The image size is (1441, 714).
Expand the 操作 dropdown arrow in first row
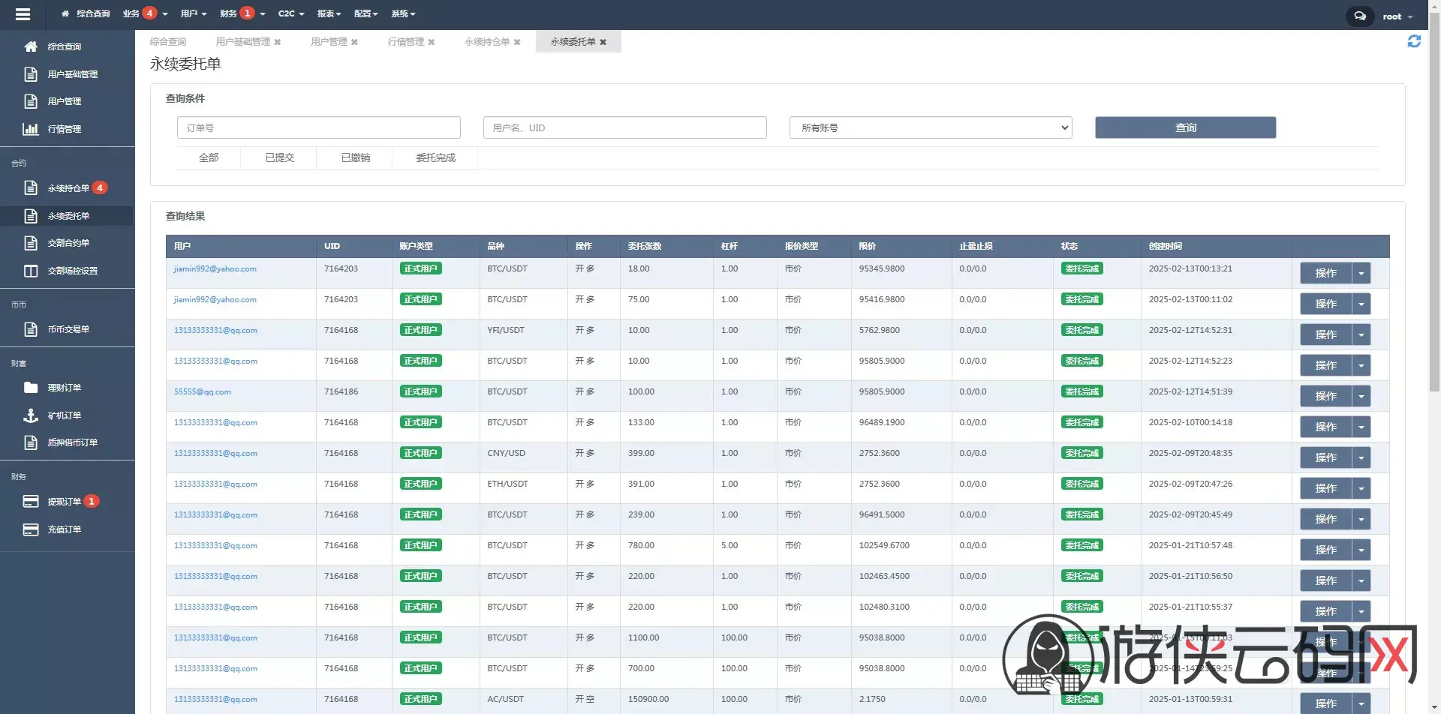coord(1361,273)
